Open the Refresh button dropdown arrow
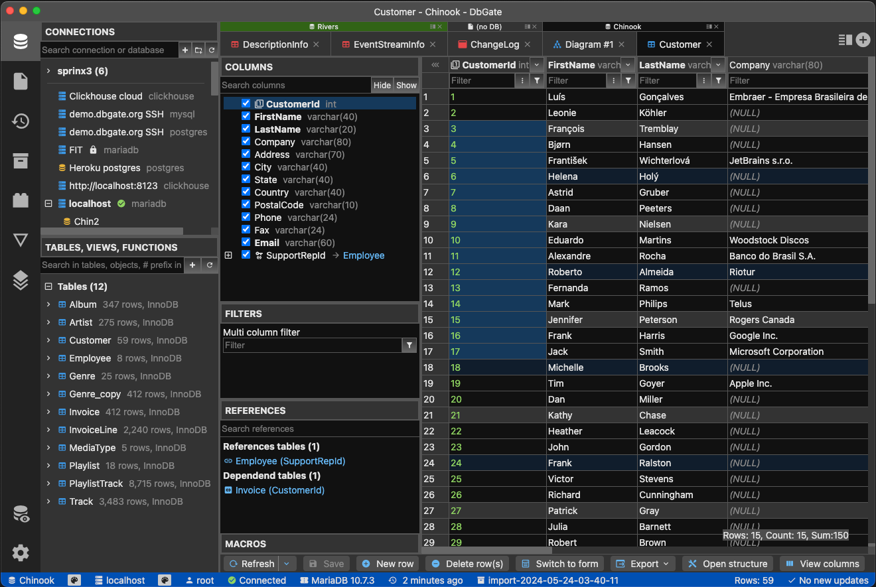This screenshot has height=587, width=876. tap(287, 564)
